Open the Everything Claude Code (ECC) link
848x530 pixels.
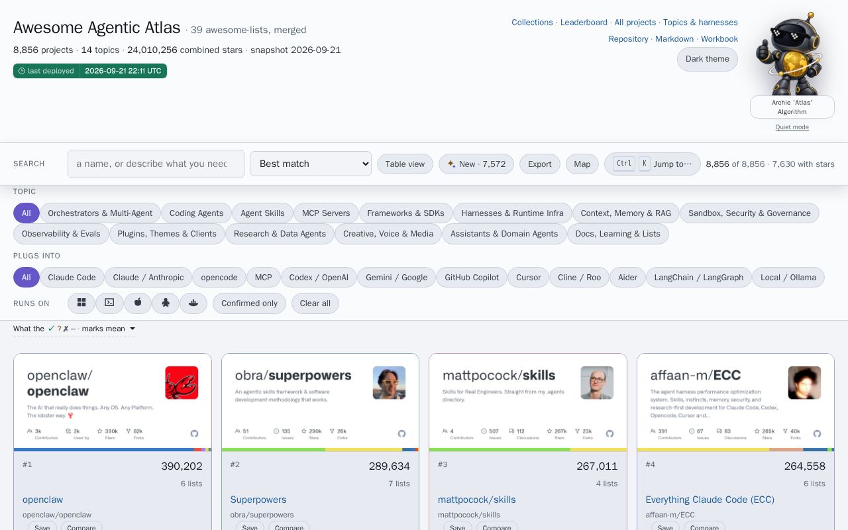click(x=710, y=500)
